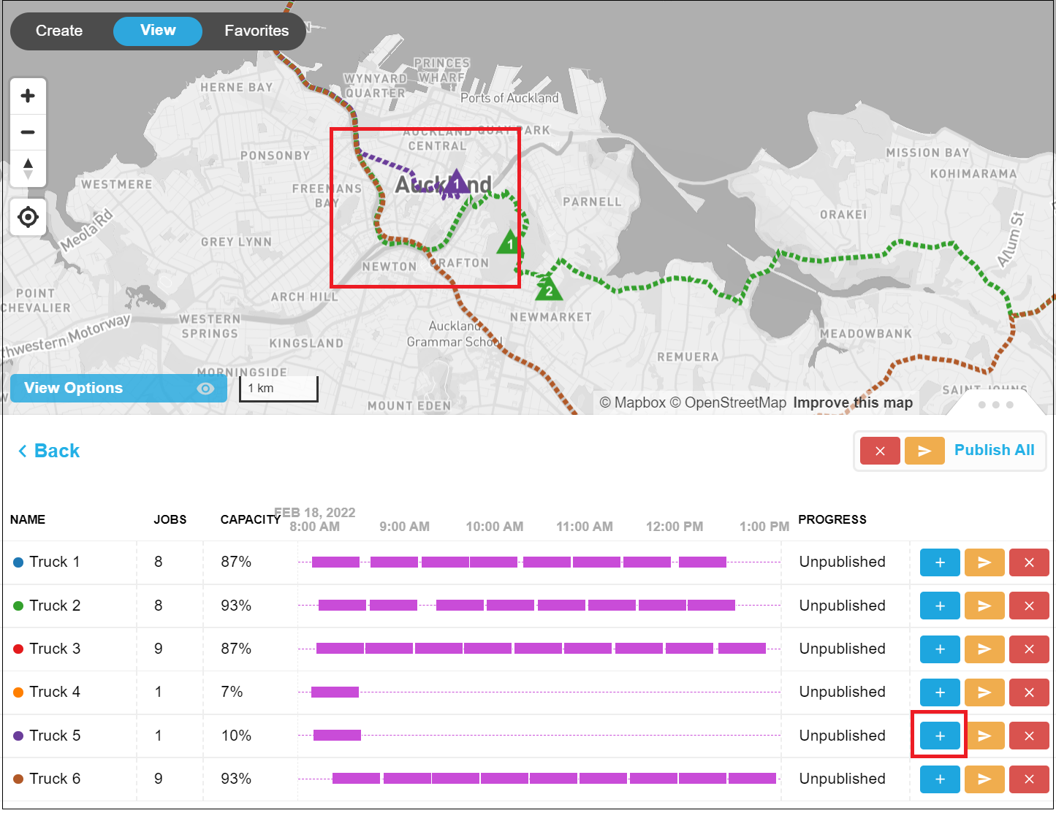Viewport: 1056px width, 813px height.
Task: Click the CAPACITY column header
Action: coord(251,519)
